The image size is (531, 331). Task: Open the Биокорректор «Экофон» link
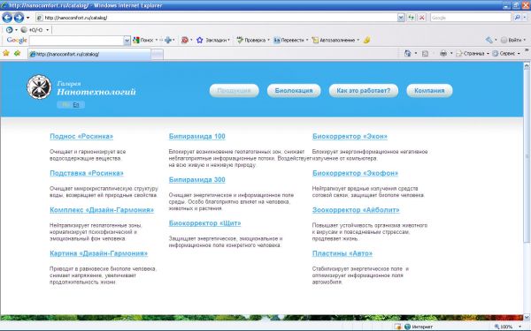[355, 173]
